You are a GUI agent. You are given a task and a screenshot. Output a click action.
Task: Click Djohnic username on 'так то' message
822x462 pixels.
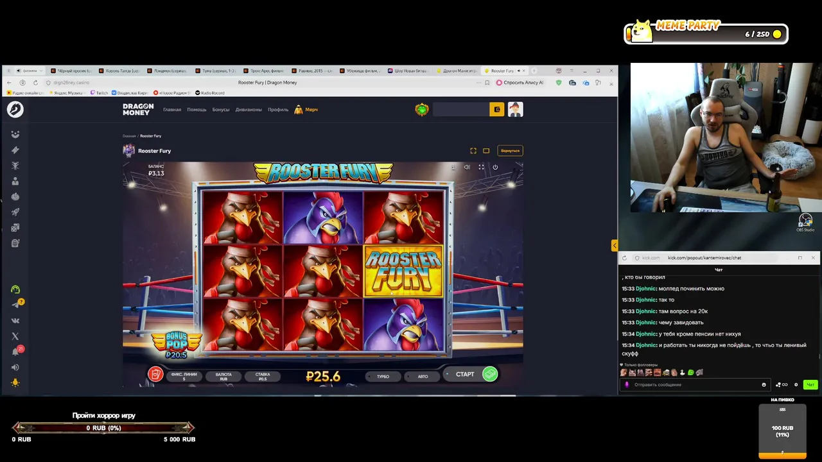pos(645,300)
